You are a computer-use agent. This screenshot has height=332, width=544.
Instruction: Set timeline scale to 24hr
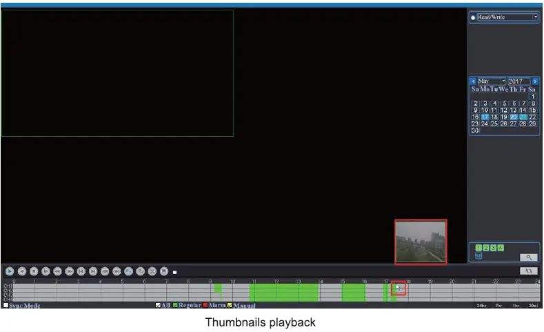coord(481,306)
